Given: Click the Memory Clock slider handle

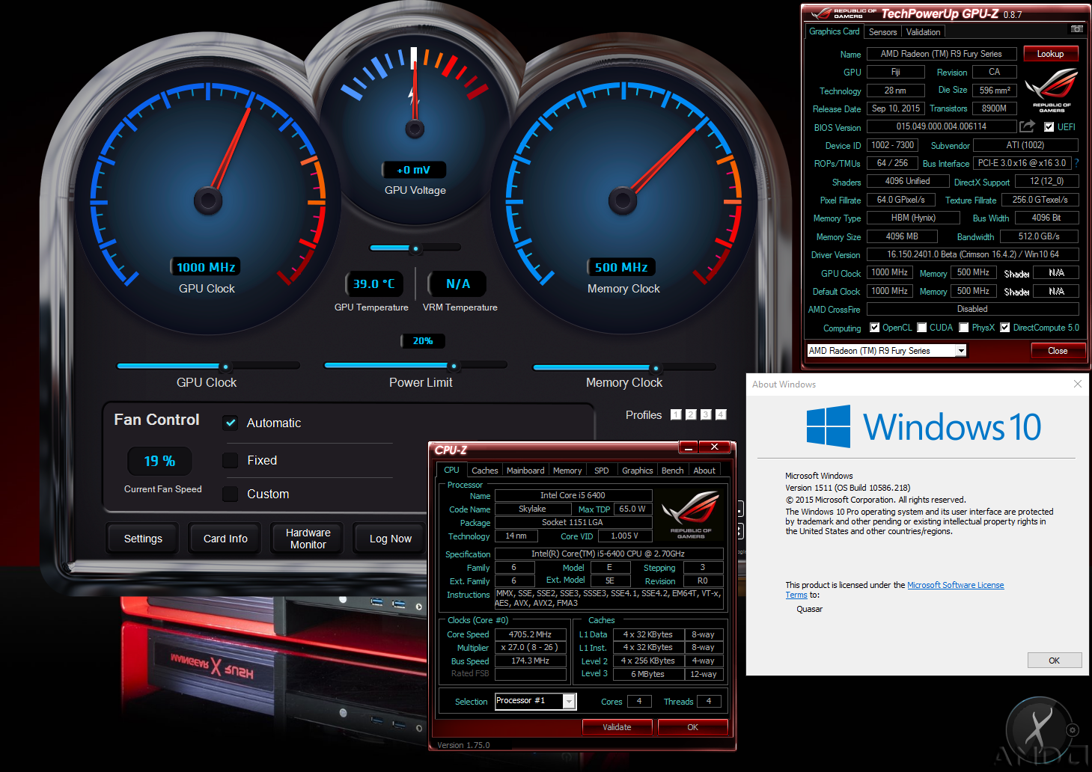Looking at the screenshot, I should tap(655, 368).
